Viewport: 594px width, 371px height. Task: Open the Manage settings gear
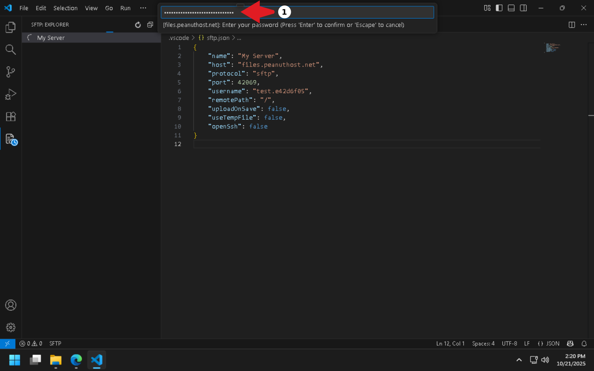pyautogui.click(x=11, y=327)
